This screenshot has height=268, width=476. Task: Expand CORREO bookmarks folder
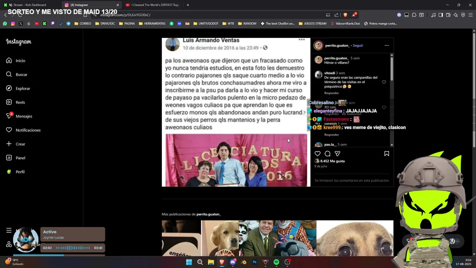[x=83, y=23]
